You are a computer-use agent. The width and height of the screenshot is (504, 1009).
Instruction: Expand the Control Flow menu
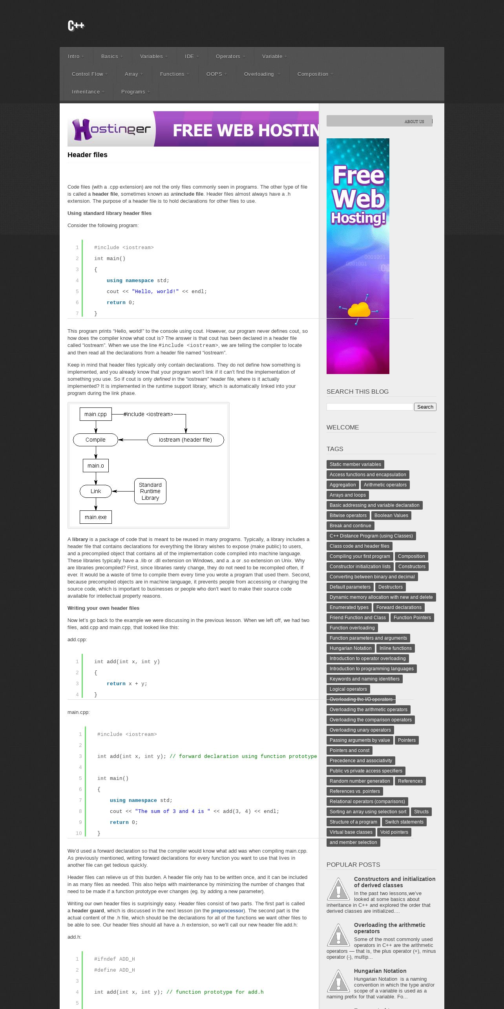90,74
